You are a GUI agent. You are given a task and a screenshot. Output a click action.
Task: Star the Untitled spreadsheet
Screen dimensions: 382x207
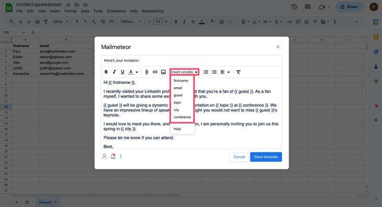point(68,5)
